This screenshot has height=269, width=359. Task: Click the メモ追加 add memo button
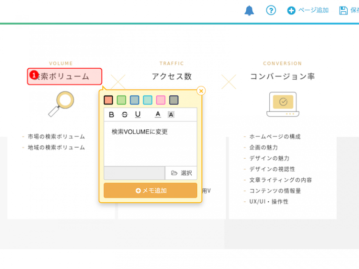[151, 191]
